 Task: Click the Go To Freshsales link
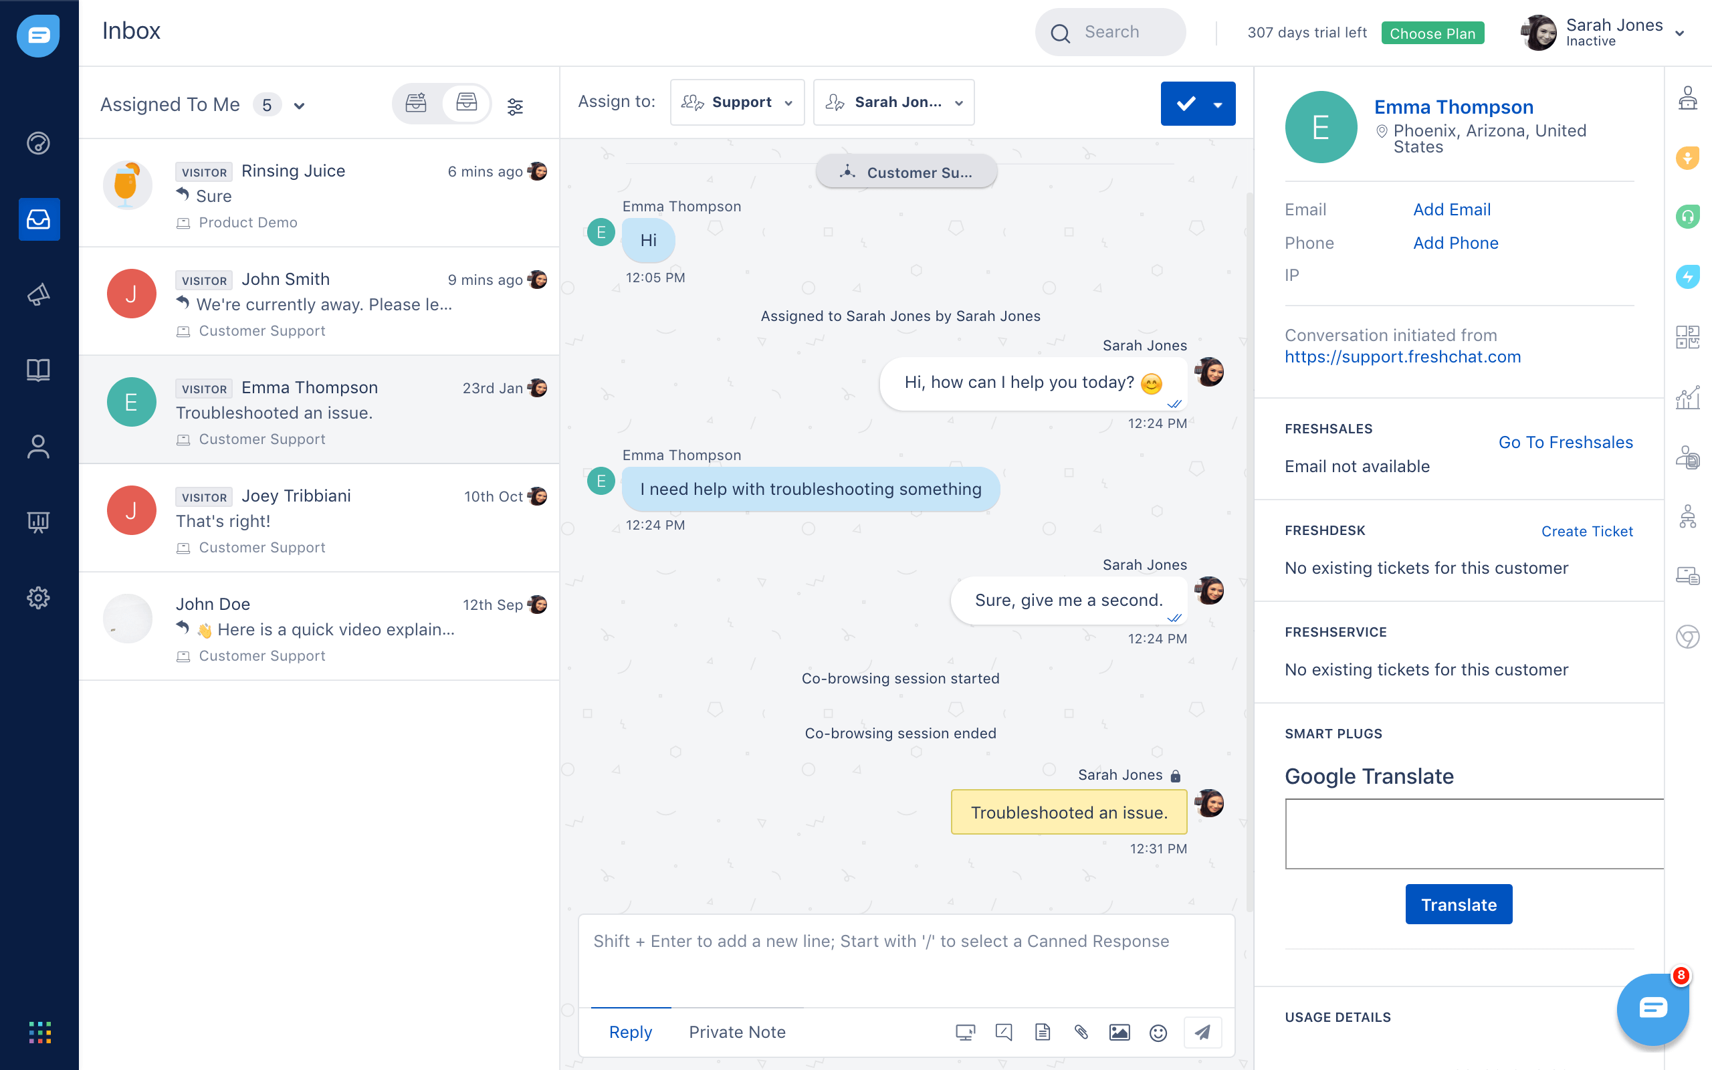pyautogui.click(x=1567, y=441)
